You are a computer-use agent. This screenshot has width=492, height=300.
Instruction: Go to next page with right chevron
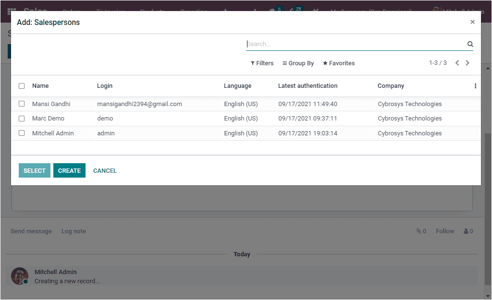[x=467, y=62]
